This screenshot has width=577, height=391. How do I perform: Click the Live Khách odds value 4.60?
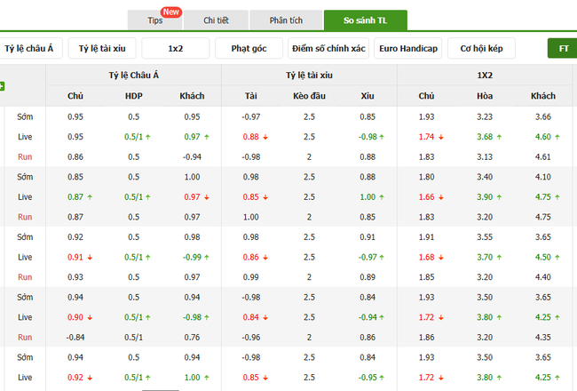[x=542, y=136]
